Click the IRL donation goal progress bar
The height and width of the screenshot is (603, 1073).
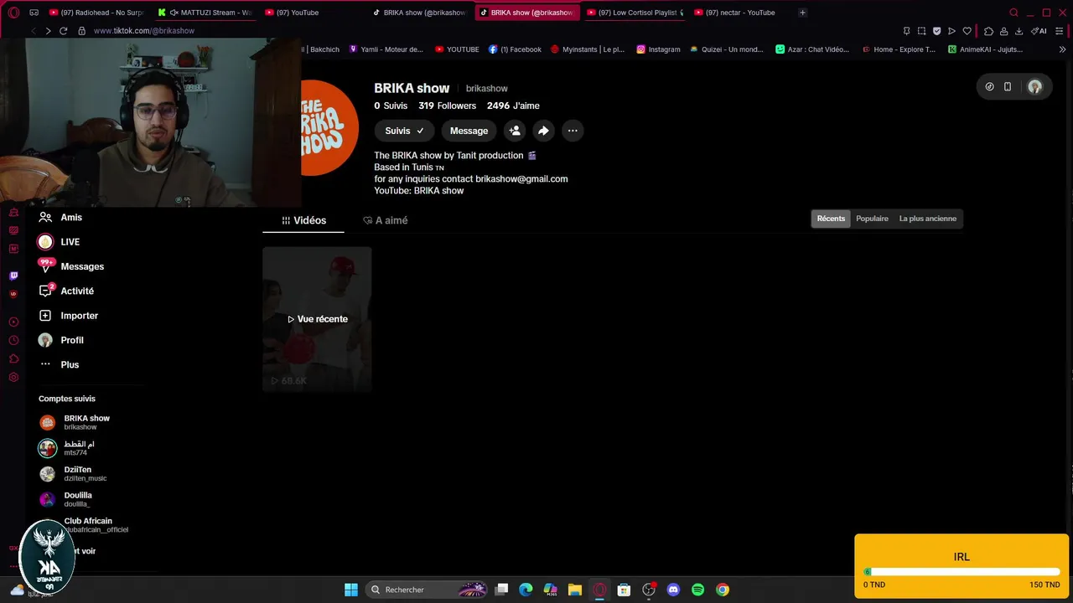coord(962,572)
